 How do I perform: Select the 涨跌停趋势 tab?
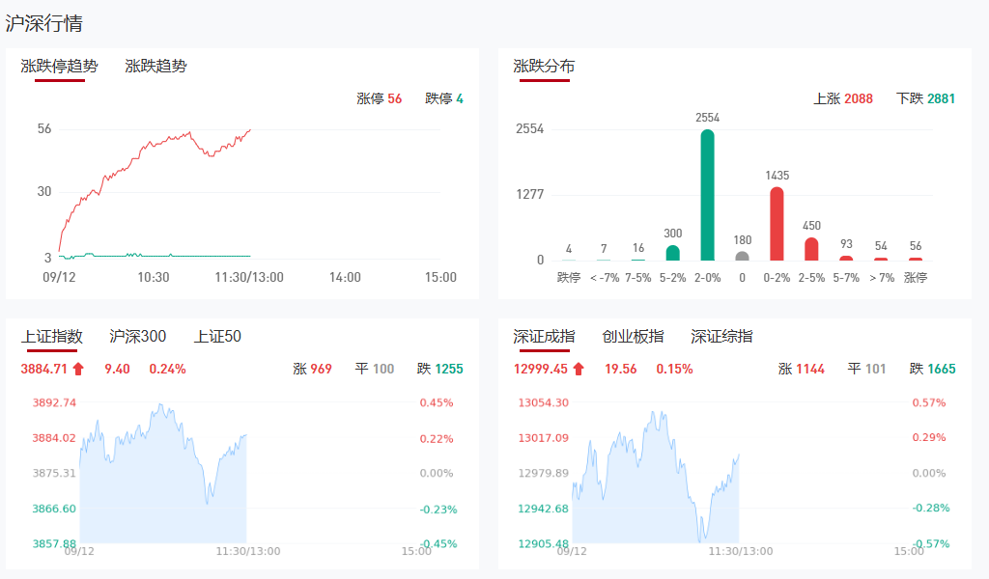tap(60, 67)
